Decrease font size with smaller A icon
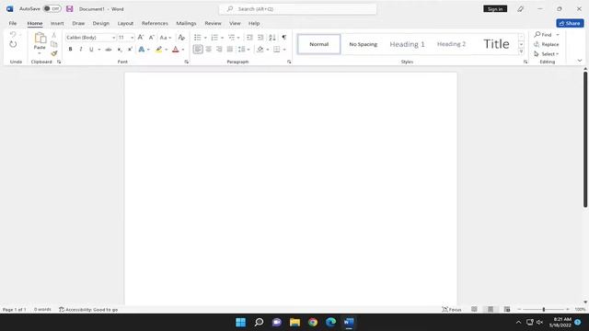The width and height of the screenshot is (589, 331). click(x=151, y=37)
